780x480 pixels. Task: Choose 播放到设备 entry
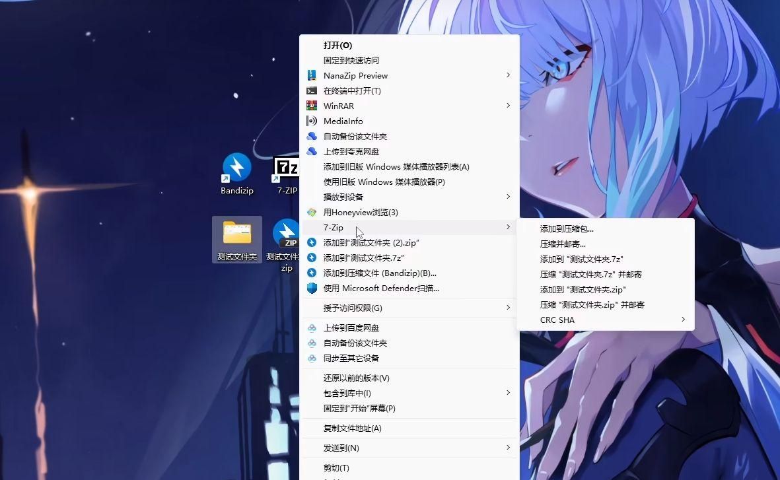click(409, 197)
